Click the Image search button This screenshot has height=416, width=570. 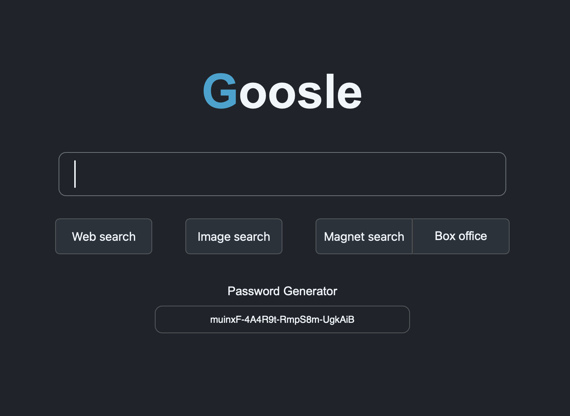234,236
